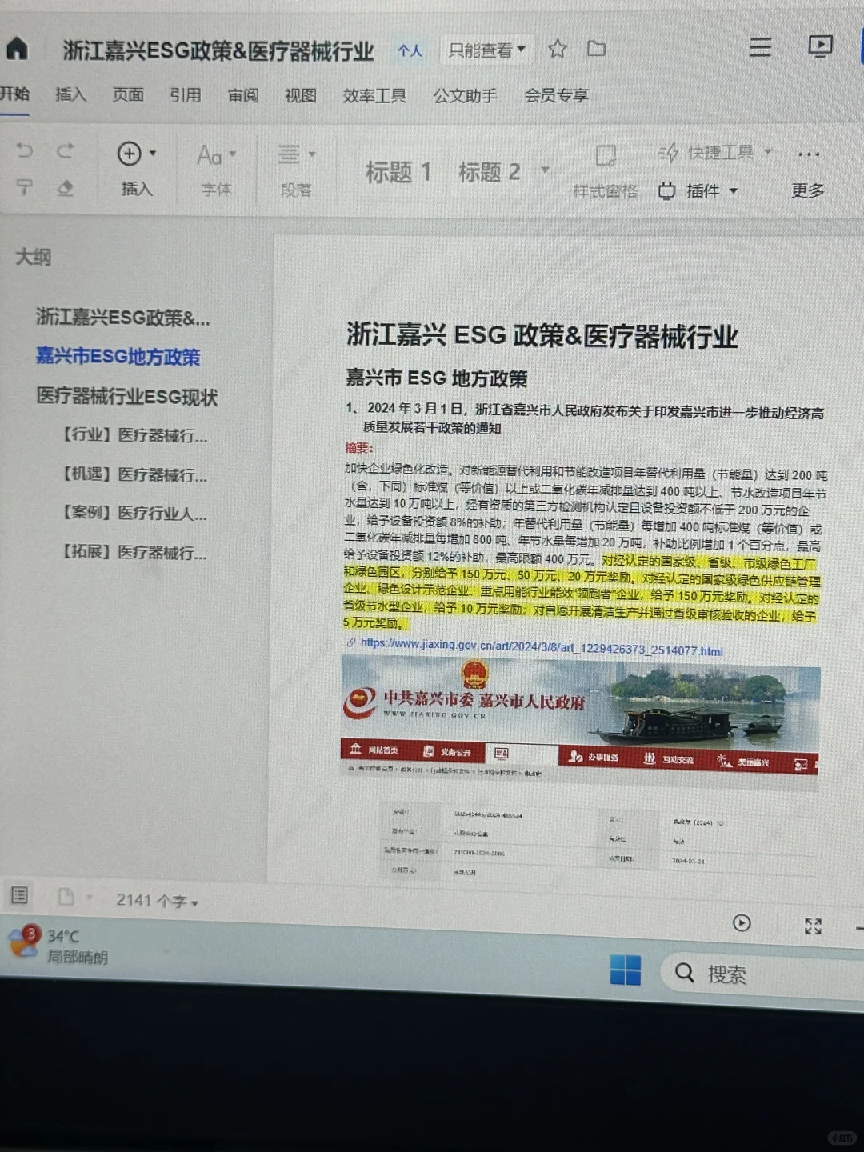Screen dimensions: 864x1152
Task: Click the Undo icon
Action: (x=26, y=151)
